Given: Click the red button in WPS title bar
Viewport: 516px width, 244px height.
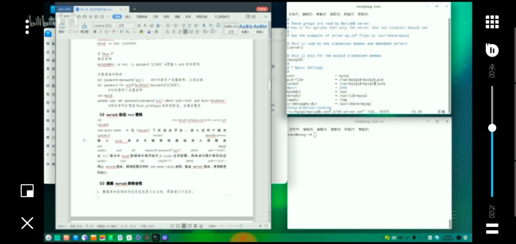Looking at the screenshot, I should 262,9.
